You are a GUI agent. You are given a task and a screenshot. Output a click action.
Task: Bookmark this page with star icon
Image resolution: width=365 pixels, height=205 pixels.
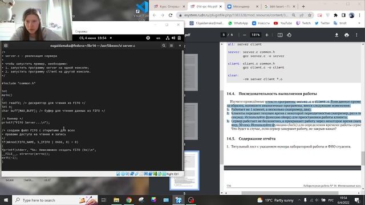310,15
